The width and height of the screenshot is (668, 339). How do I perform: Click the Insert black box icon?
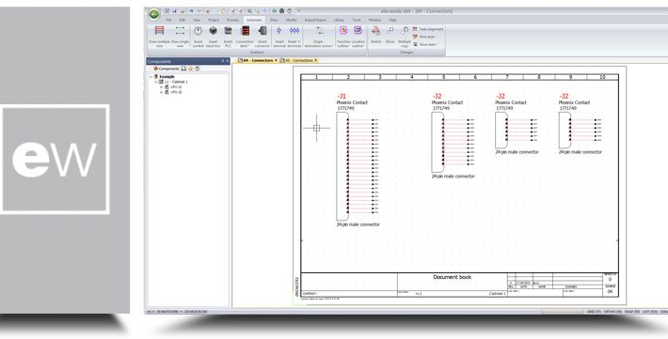click(x=213, y=37)
